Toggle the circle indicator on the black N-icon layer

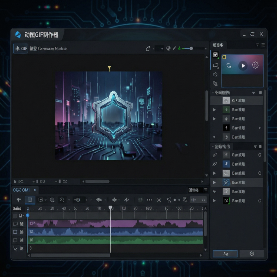click(260, 201)
